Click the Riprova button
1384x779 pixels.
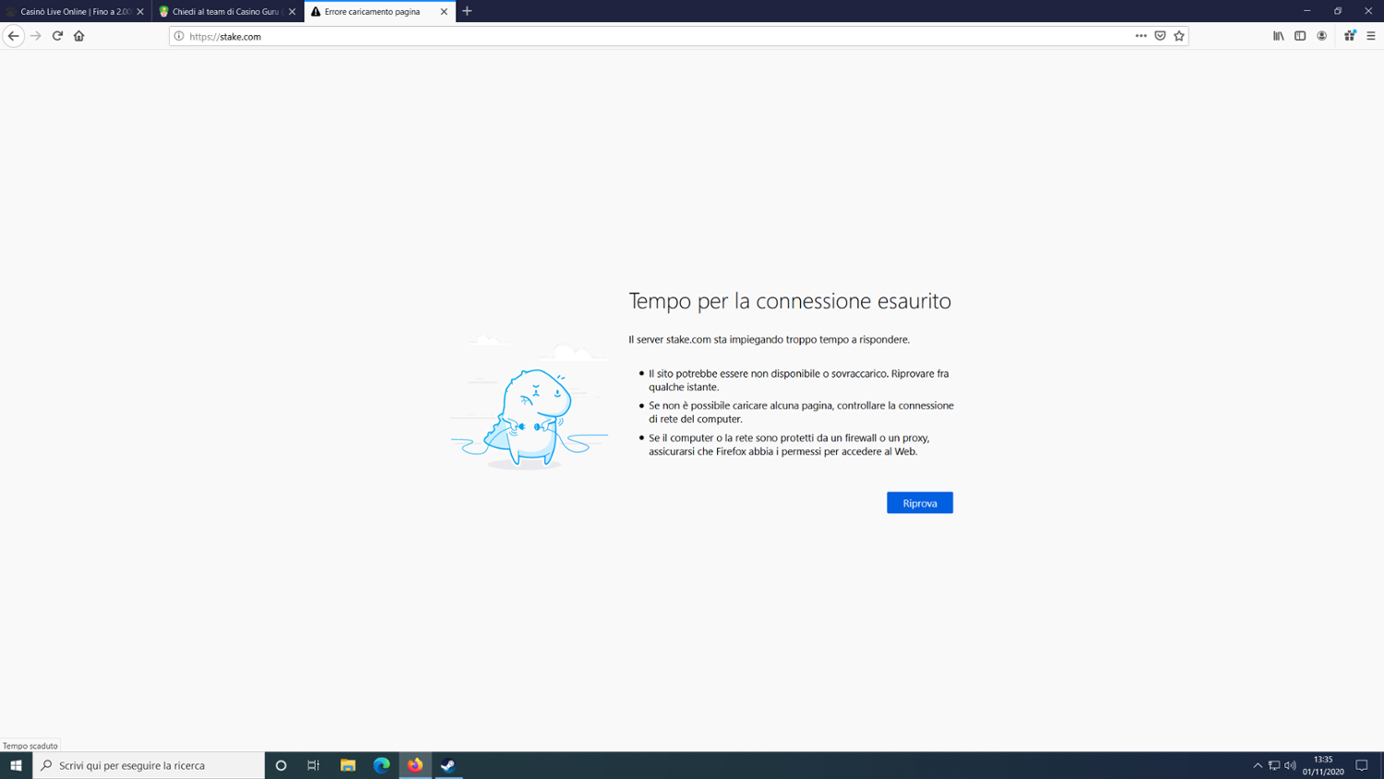tap(920, 503)
